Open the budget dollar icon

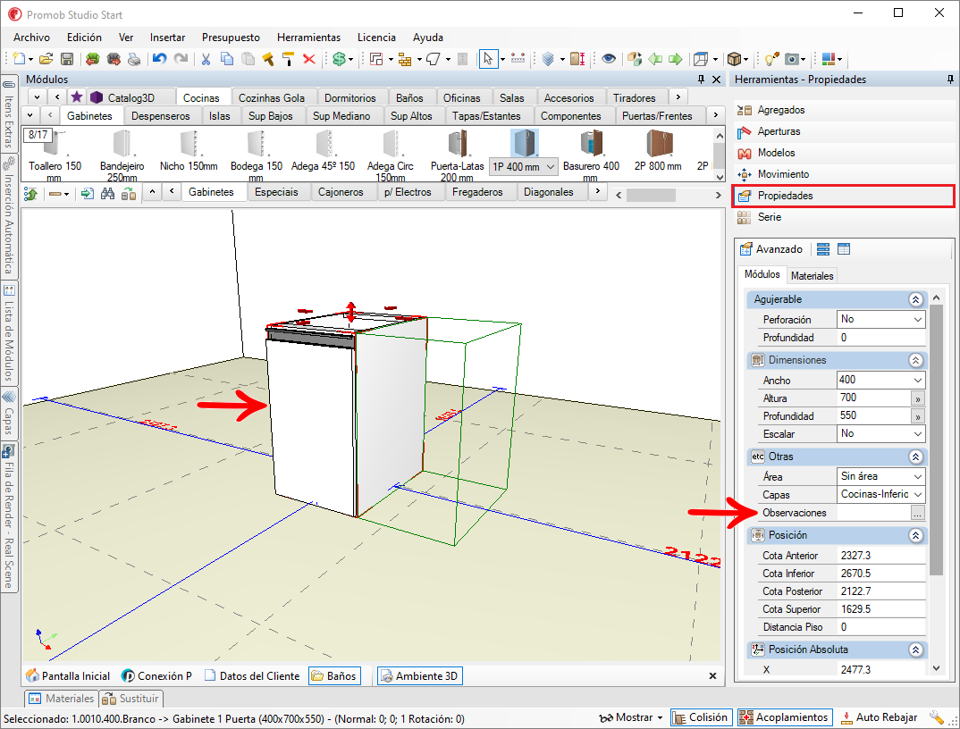click(339, 59)
